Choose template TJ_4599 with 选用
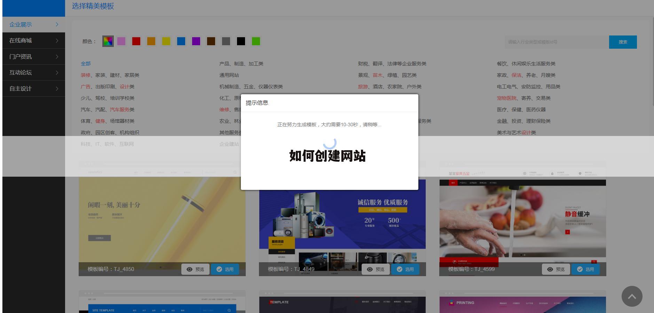 coord(585,269)
